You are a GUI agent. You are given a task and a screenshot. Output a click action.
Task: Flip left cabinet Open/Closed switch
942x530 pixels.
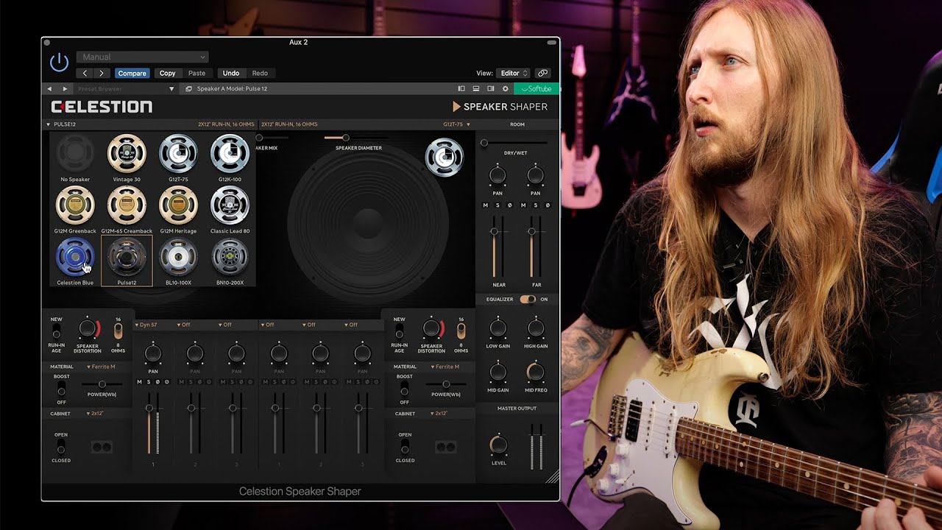tap(61, 447)
